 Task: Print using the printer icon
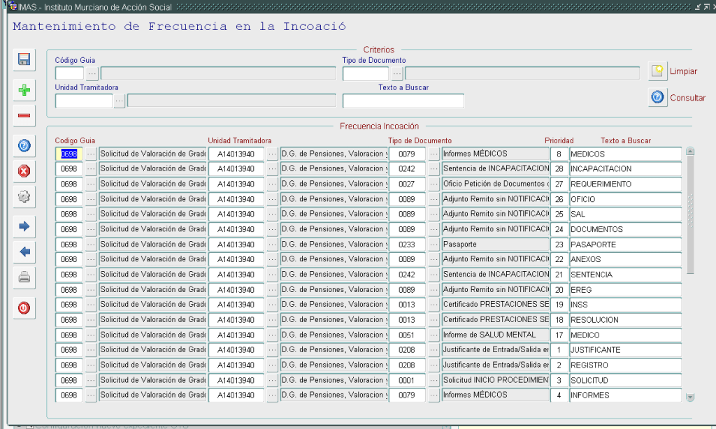click(24, 277)
